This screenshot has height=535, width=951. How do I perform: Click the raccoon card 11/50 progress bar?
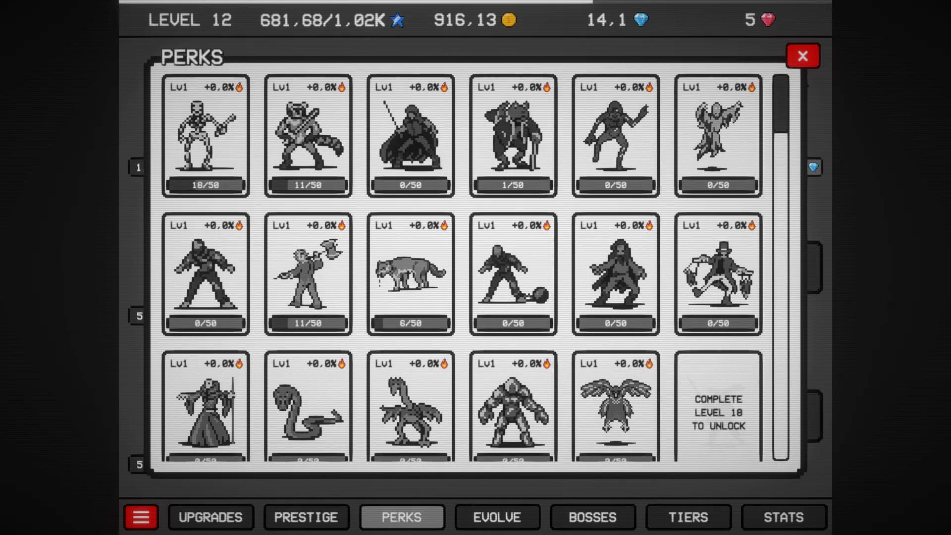(308, 185)
